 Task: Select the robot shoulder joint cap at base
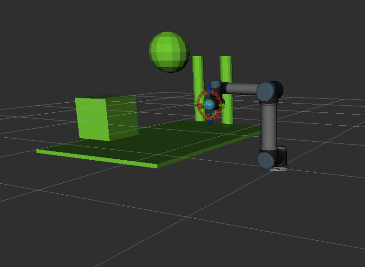coord(267,160)
